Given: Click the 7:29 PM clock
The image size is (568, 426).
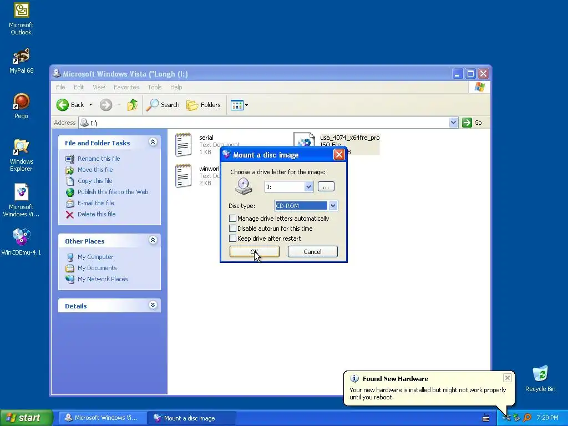Looking at the screenshot, I should [x=547, y=418].
